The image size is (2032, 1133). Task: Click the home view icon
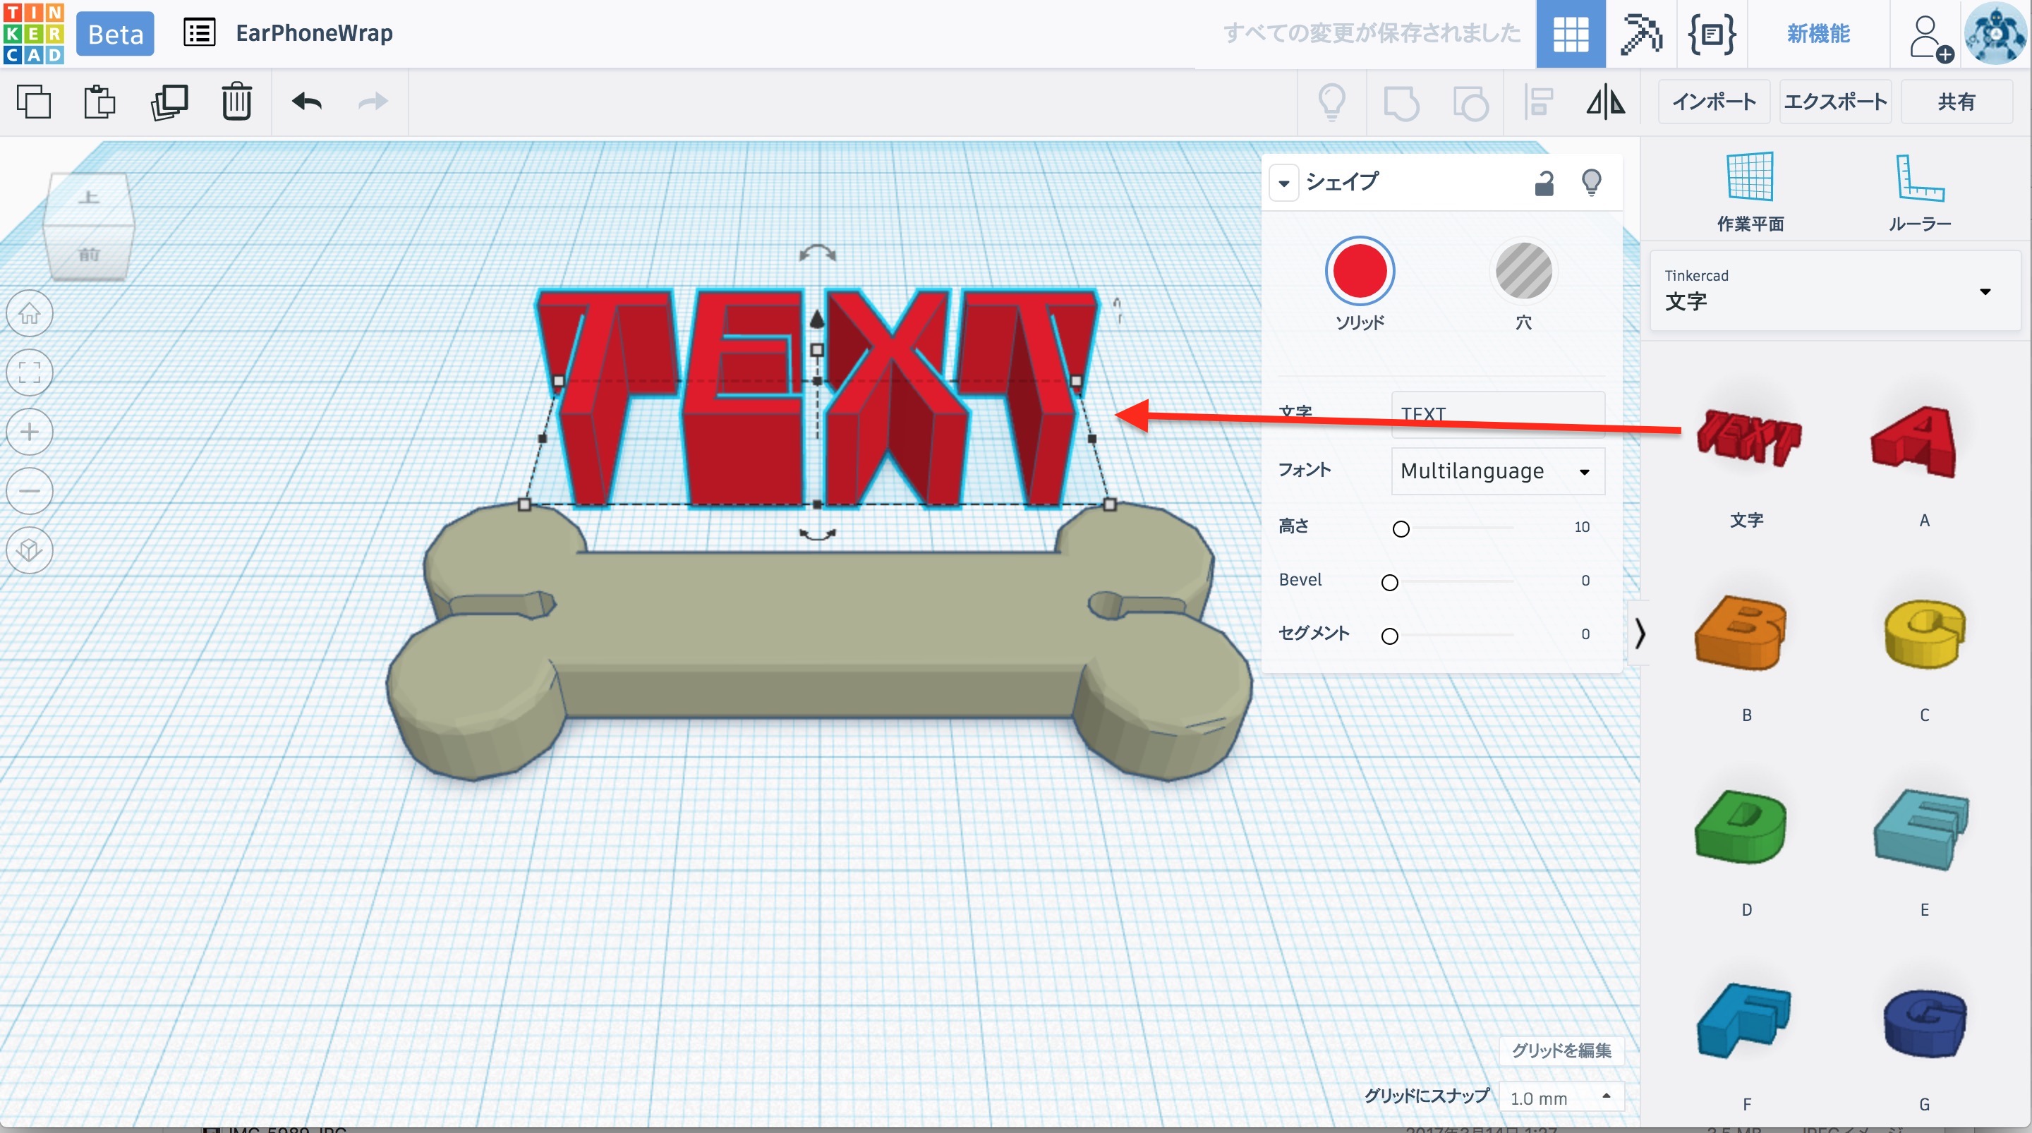click(x=29, y=313)
